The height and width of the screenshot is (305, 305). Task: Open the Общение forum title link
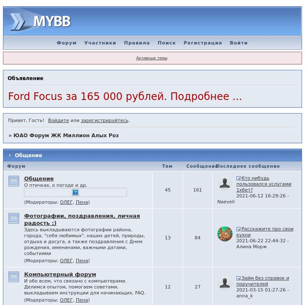39,179
